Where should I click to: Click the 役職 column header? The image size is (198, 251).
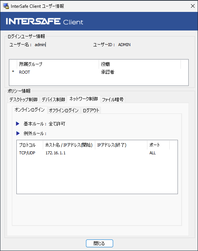pyautogui.click(x=140, y=64)
